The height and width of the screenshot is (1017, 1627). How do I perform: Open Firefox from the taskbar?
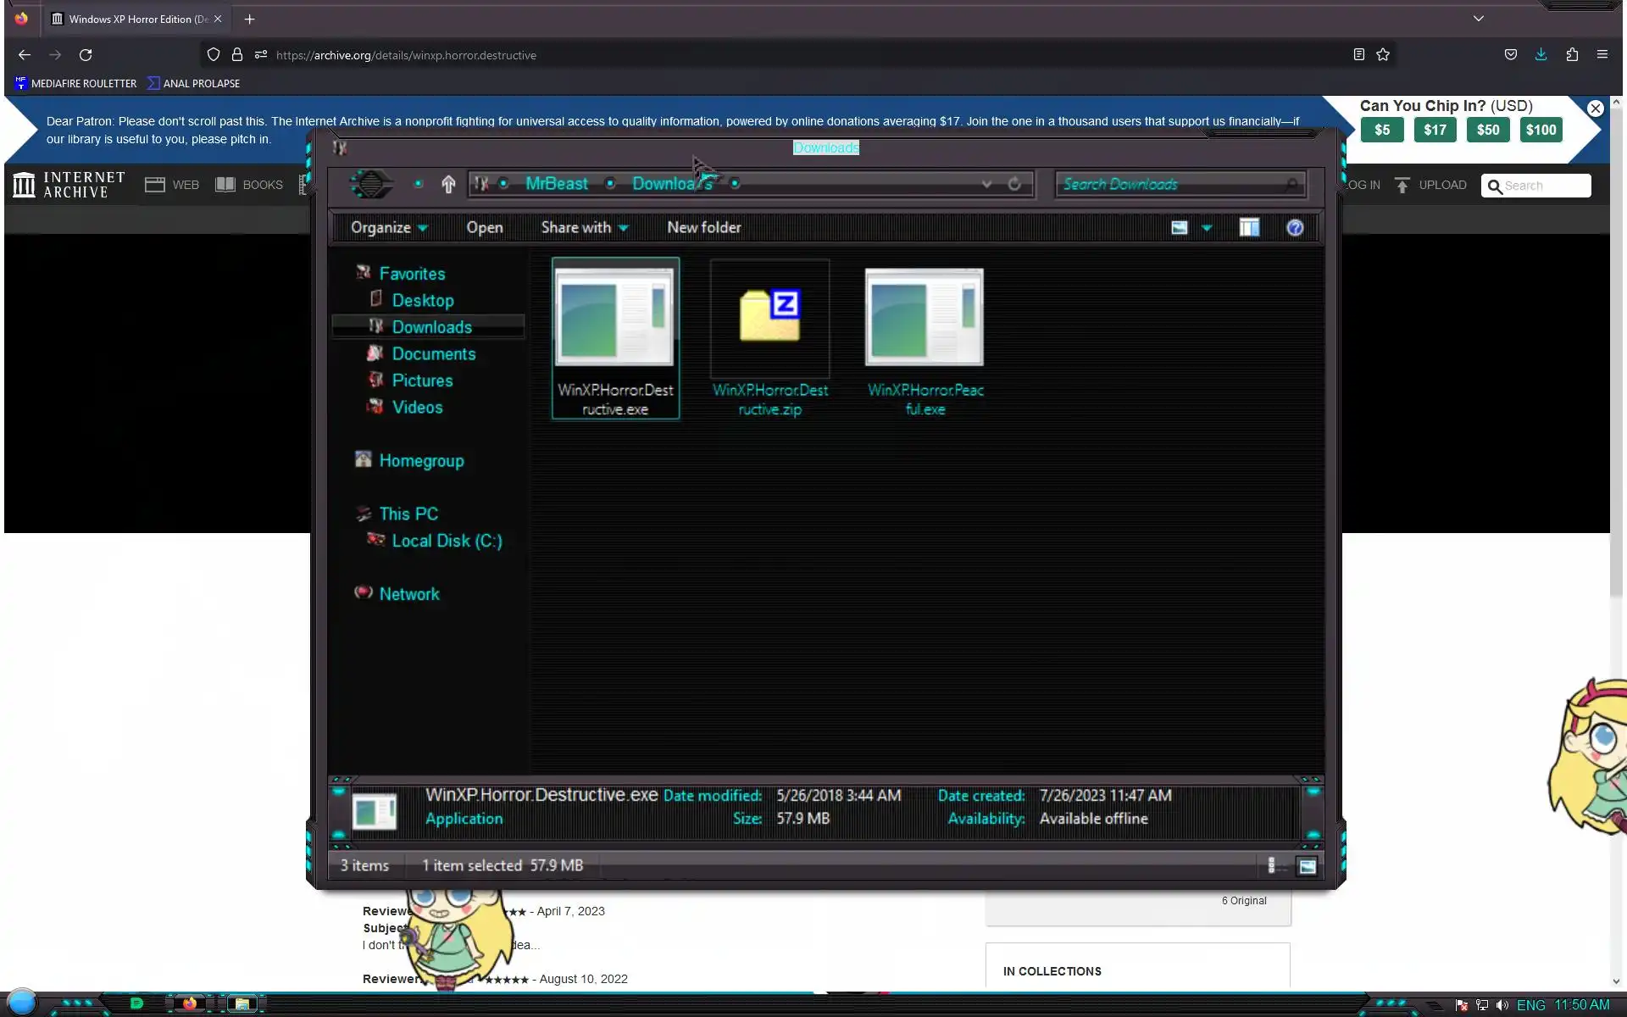tap(189, 1003)
